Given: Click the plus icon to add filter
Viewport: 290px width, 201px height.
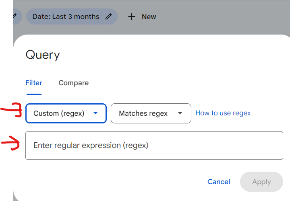Looking at the screenshot, I should (131, 16).
